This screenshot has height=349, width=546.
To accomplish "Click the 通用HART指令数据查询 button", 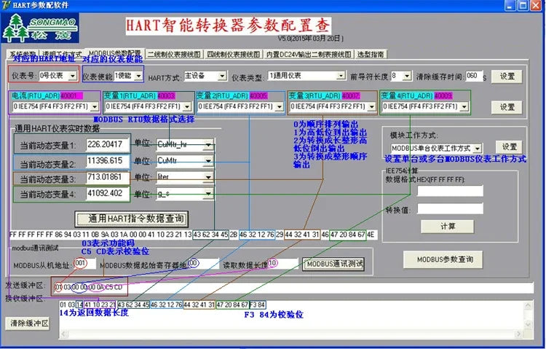I will (x=132, y=219).
